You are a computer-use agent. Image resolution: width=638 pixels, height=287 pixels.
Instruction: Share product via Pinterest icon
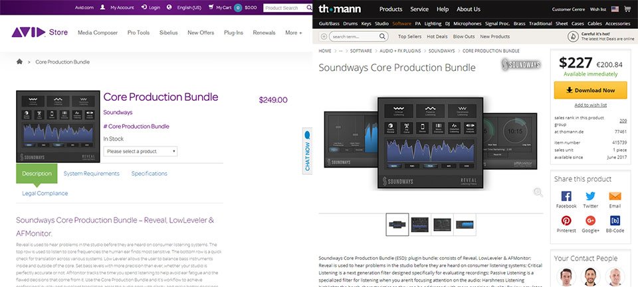coord(566,221)
